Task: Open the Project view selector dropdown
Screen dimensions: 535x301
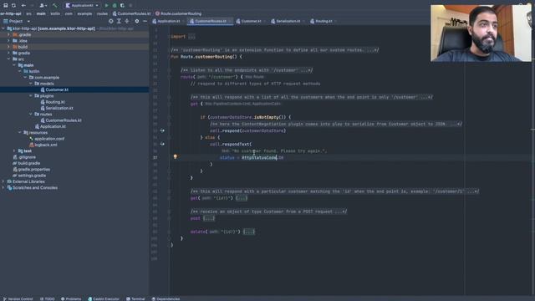Action: [x=17, y=21]
